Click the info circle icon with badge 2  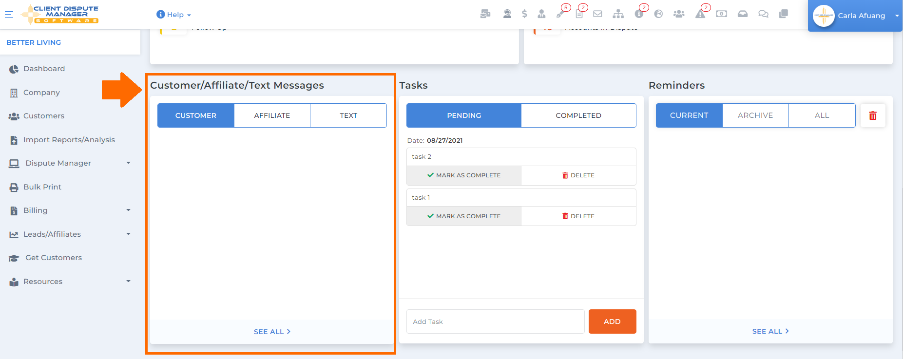point(639,14)
